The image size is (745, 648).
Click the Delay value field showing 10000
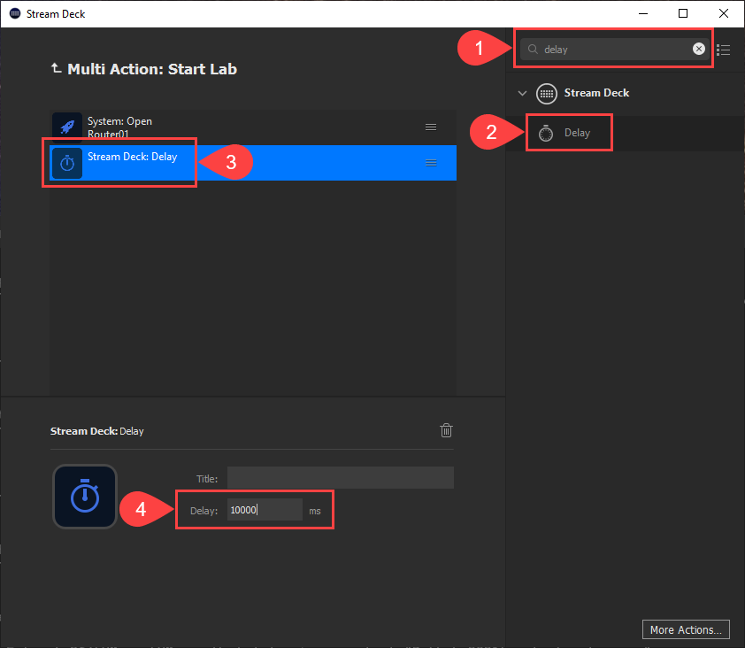[x=265, y=510]
